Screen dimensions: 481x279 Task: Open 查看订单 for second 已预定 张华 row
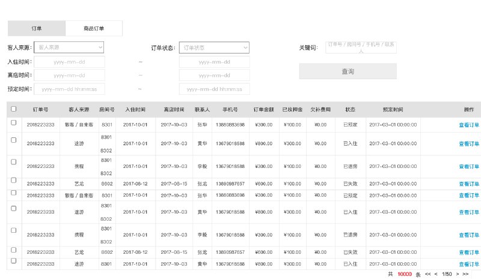pyautogui.click(x=469, y=196)
